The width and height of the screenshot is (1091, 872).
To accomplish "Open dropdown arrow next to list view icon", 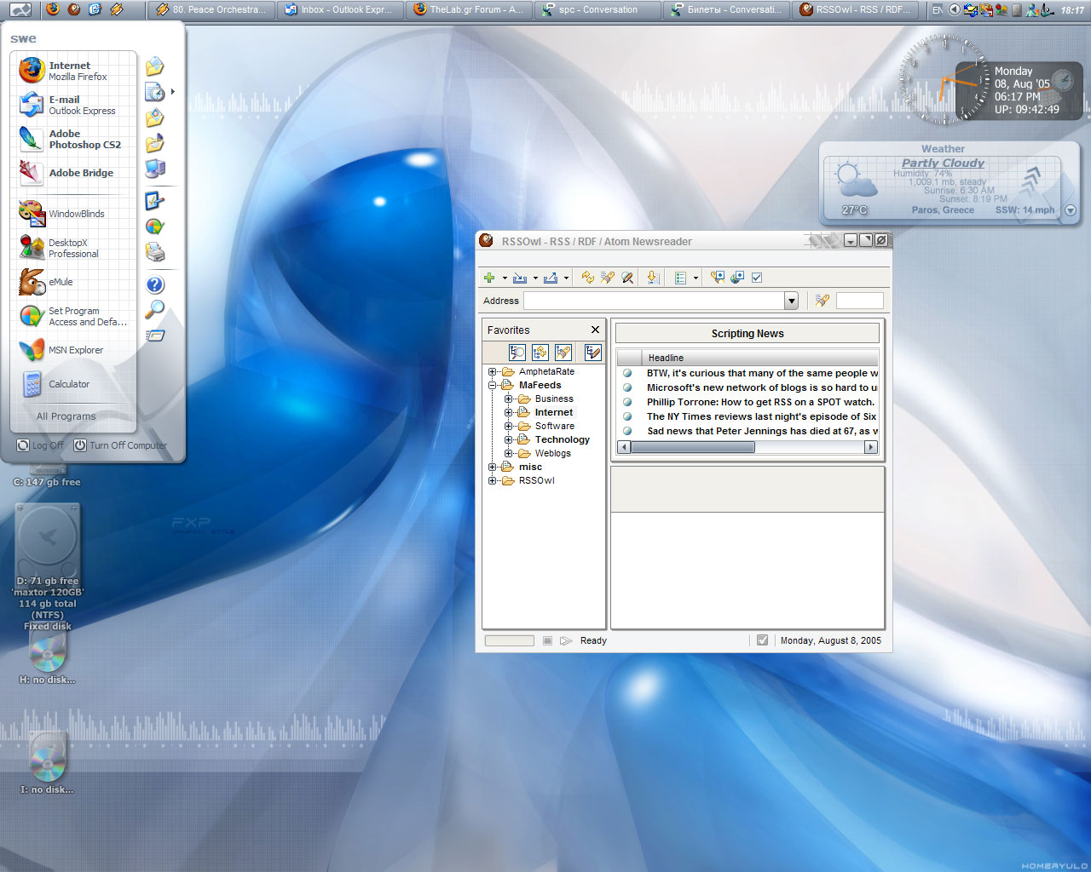I will pyautogui.click(x=696, y=278).
